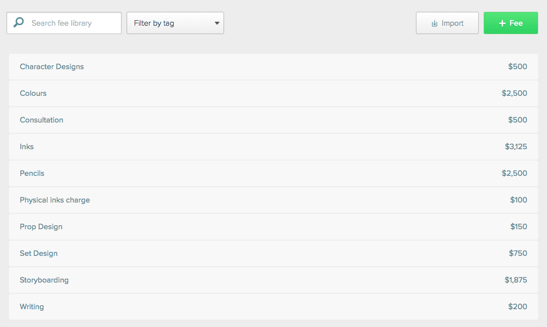Open the Prop Design fee
Screen dimensions: 547x327
tap(41, 227)
